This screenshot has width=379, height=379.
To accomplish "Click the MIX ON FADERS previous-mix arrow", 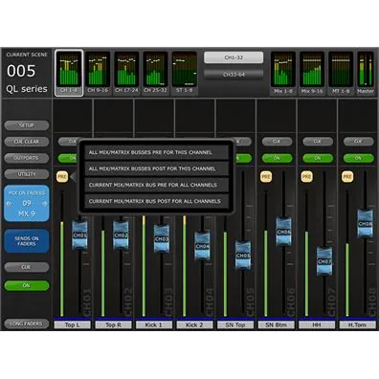I will pyautogui.click(x=10, y=204).
